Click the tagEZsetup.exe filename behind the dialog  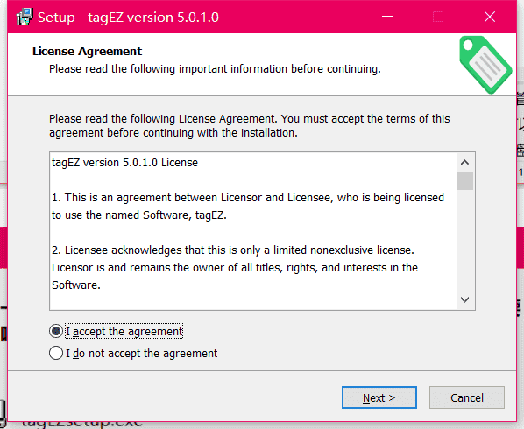81,425
